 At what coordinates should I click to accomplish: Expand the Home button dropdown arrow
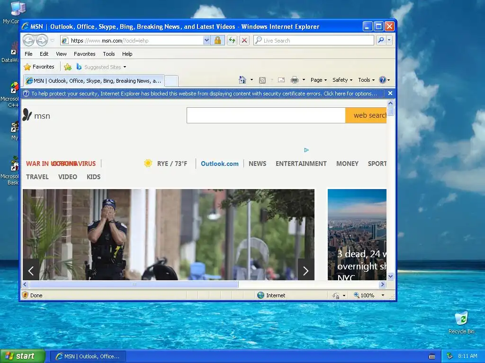point(251,80)
